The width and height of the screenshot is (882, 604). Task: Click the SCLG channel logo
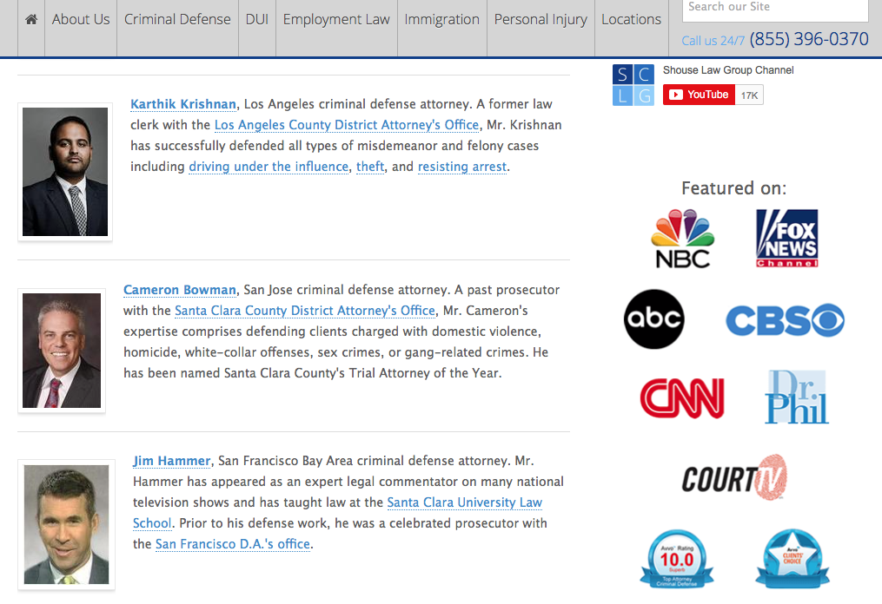click(x=633, y=85)
